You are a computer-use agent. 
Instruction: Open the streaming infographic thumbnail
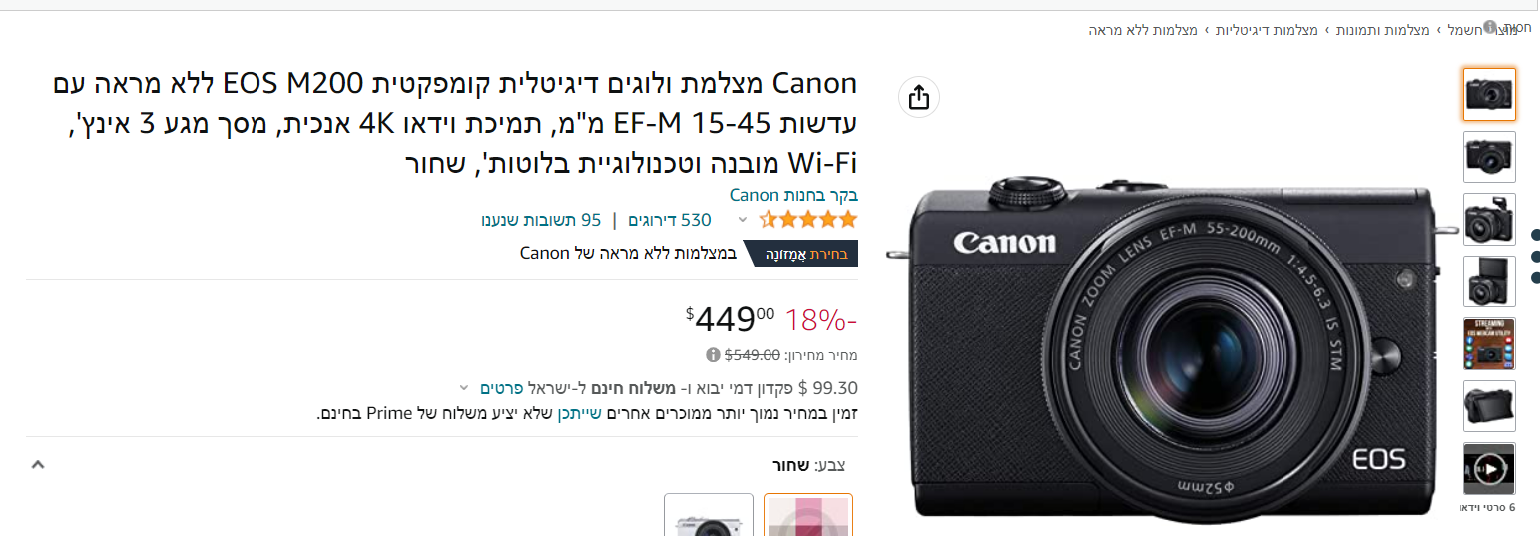point(1489,343)
